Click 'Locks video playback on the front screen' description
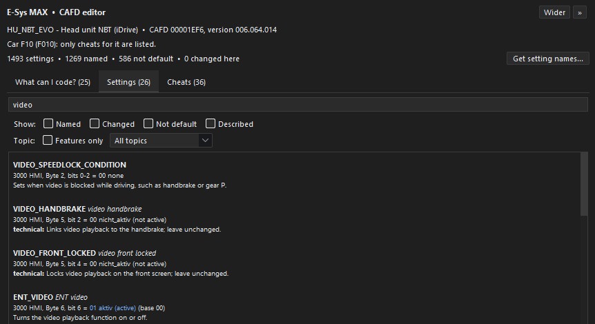 137,274
